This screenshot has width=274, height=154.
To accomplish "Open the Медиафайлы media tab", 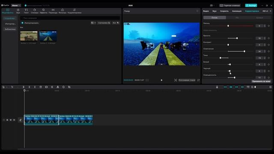I will coord(8,11).
